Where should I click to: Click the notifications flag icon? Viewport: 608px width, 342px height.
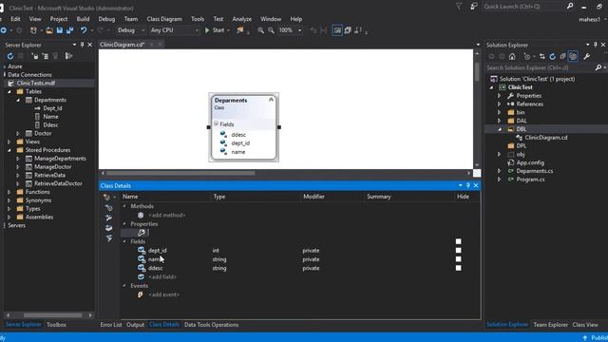click(459, 7)
